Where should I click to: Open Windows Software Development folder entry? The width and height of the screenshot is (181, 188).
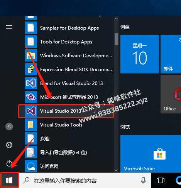[x=69, y=56]
